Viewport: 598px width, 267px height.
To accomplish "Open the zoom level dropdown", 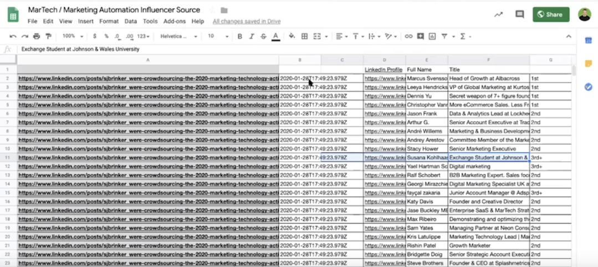I will pos(73,36).
